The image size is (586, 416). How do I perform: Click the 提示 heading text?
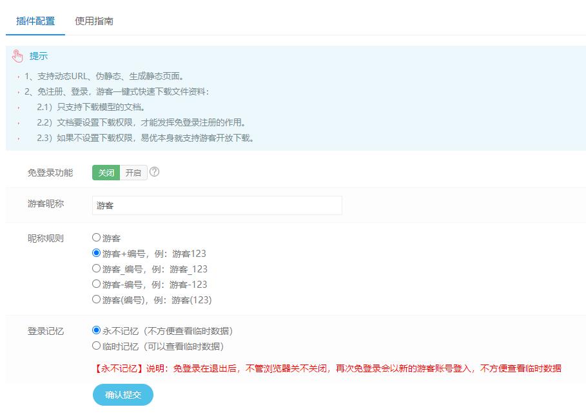39,56
